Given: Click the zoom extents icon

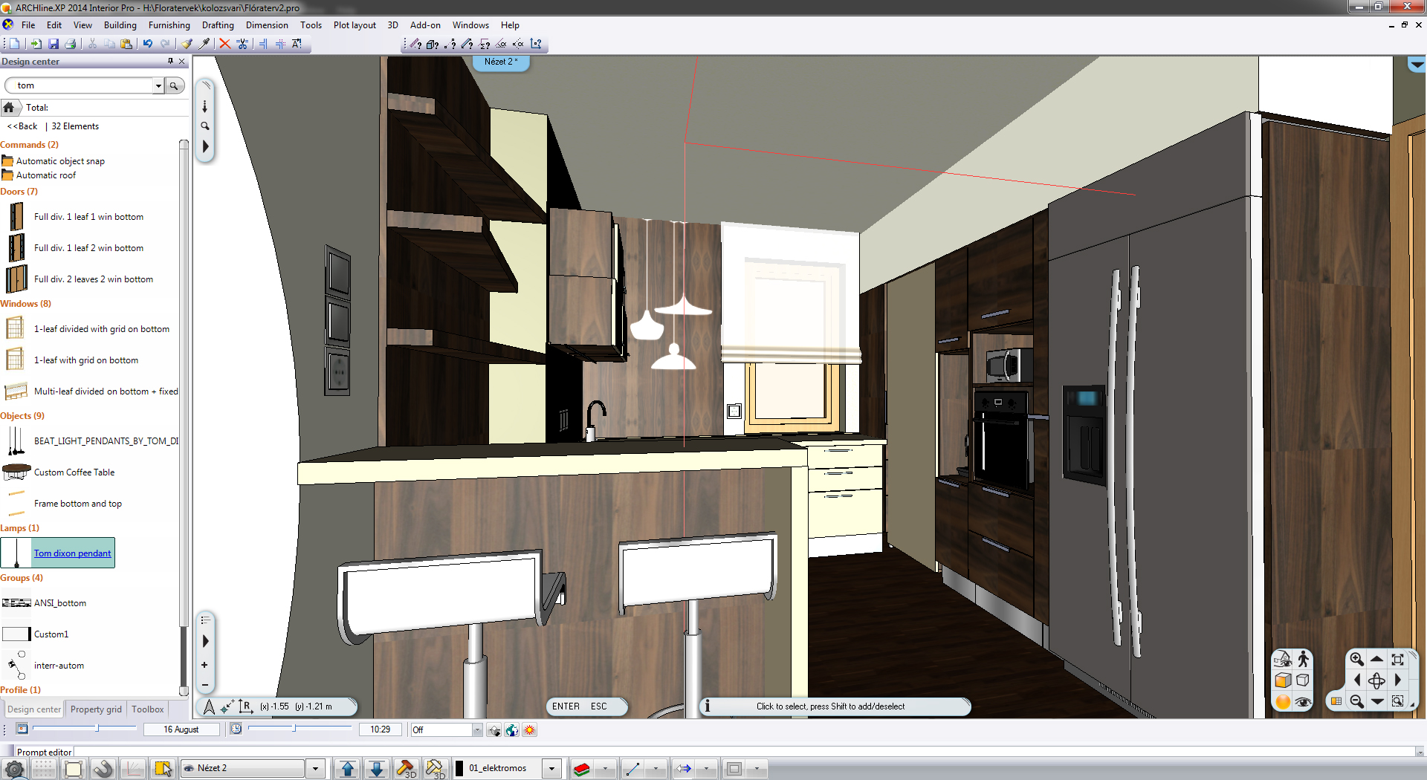Looking at the screenshot, I should click(x=1397, y=659).
